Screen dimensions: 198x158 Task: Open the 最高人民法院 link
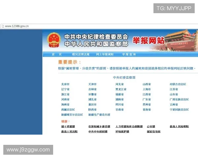[x=69, y=132]
